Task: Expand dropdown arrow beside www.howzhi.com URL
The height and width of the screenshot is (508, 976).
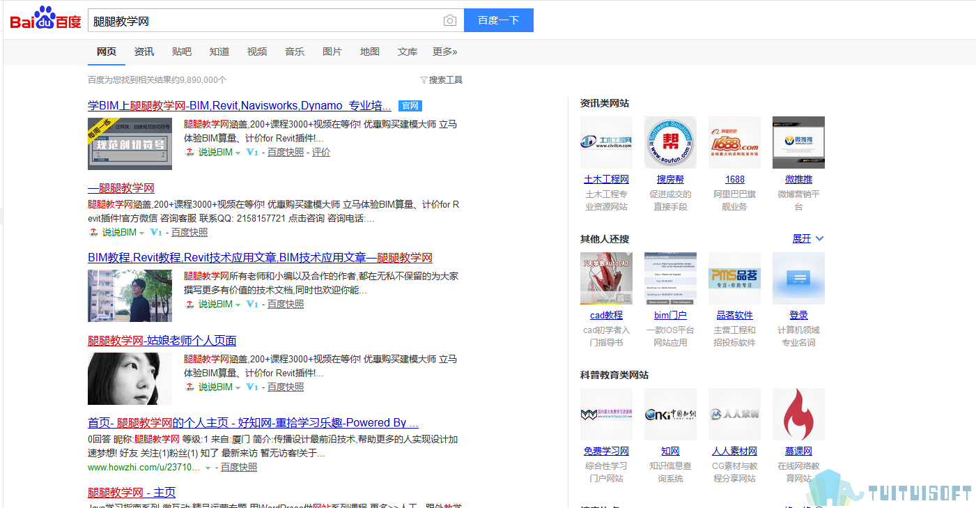Action: [x=208, y=468]
